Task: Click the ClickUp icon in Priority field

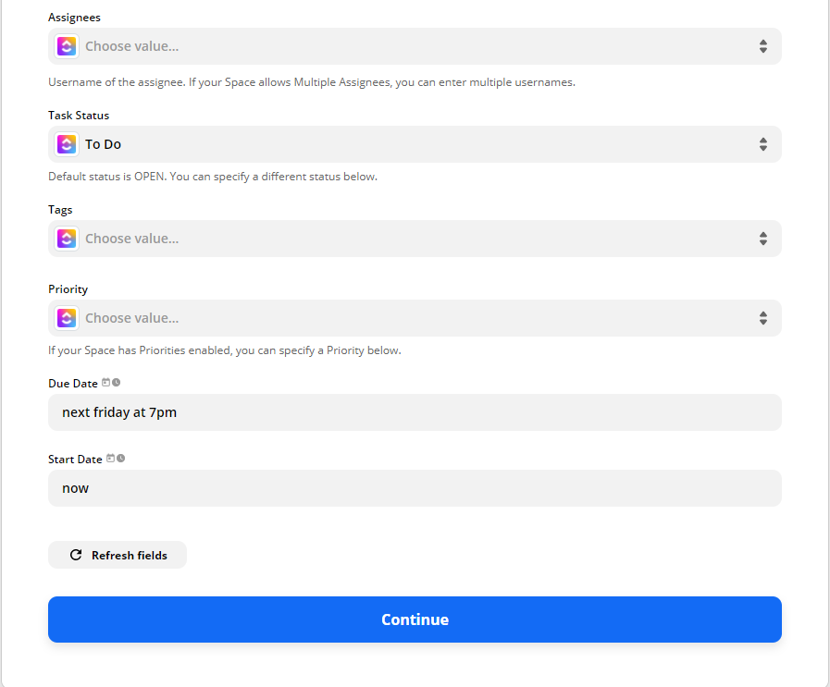Action: tap(67, 318)
